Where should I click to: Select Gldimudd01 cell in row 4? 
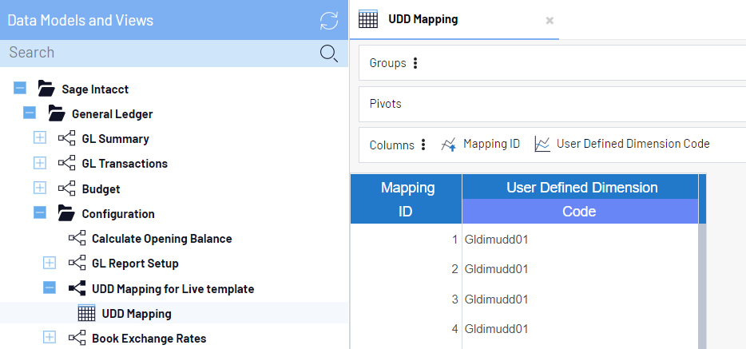coord(580,329)
